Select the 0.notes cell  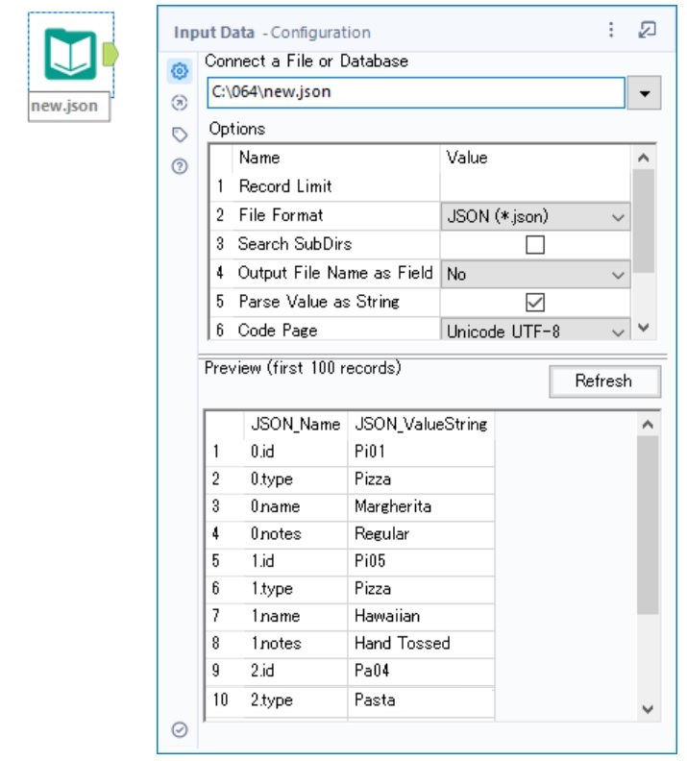click(x=296, y=534)
